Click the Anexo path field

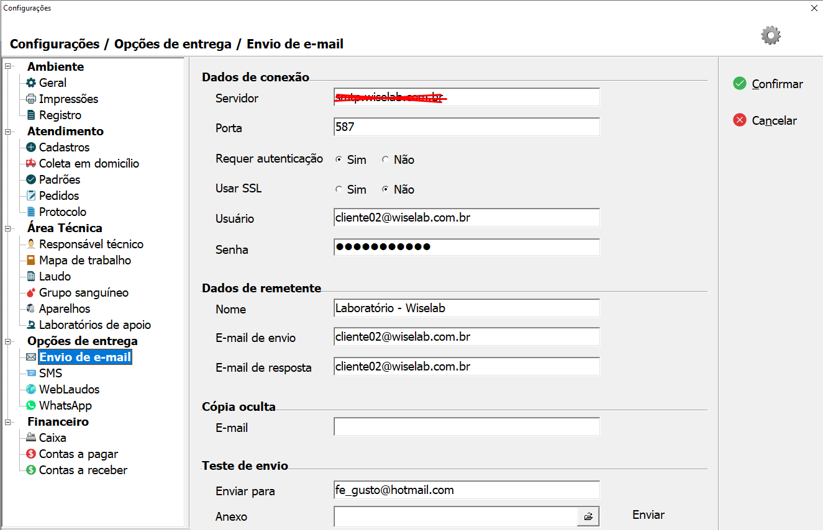[x=456, y=516]
